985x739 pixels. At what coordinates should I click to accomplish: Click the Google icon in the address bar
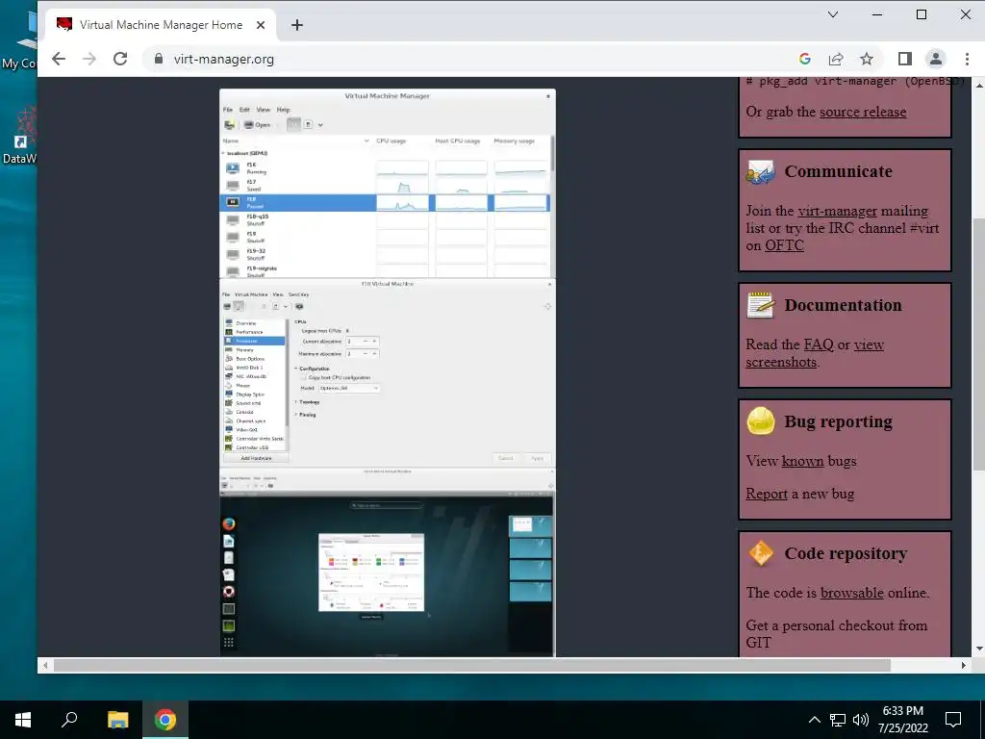[x=805, y=59]
